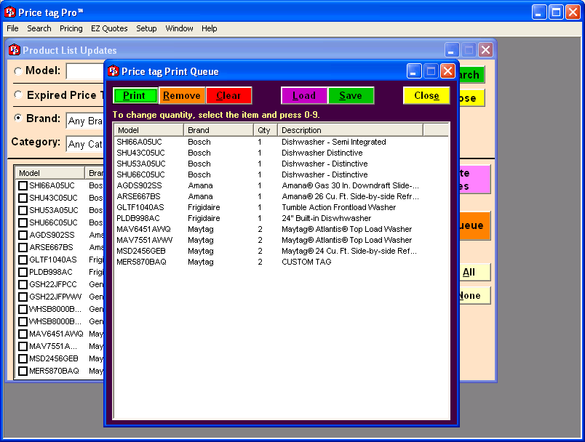This screenshot has width=585, height=442.
Task: Load a saved print queue
Action: pyautogui.click(x=303, y=95)
